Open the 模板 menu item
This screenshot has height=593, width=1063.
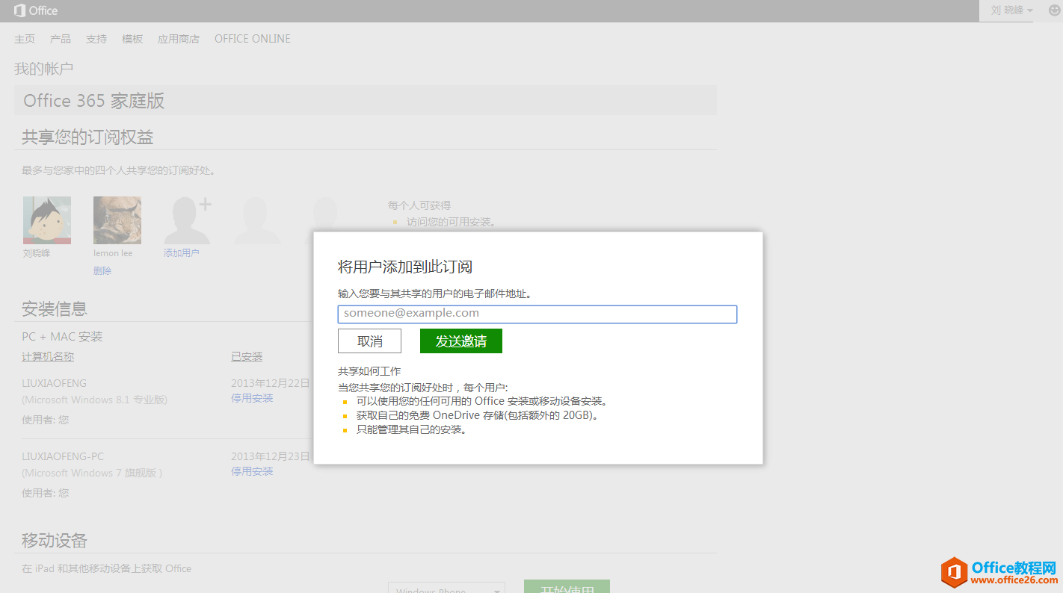pyautogui.click(x=132, y=39)
